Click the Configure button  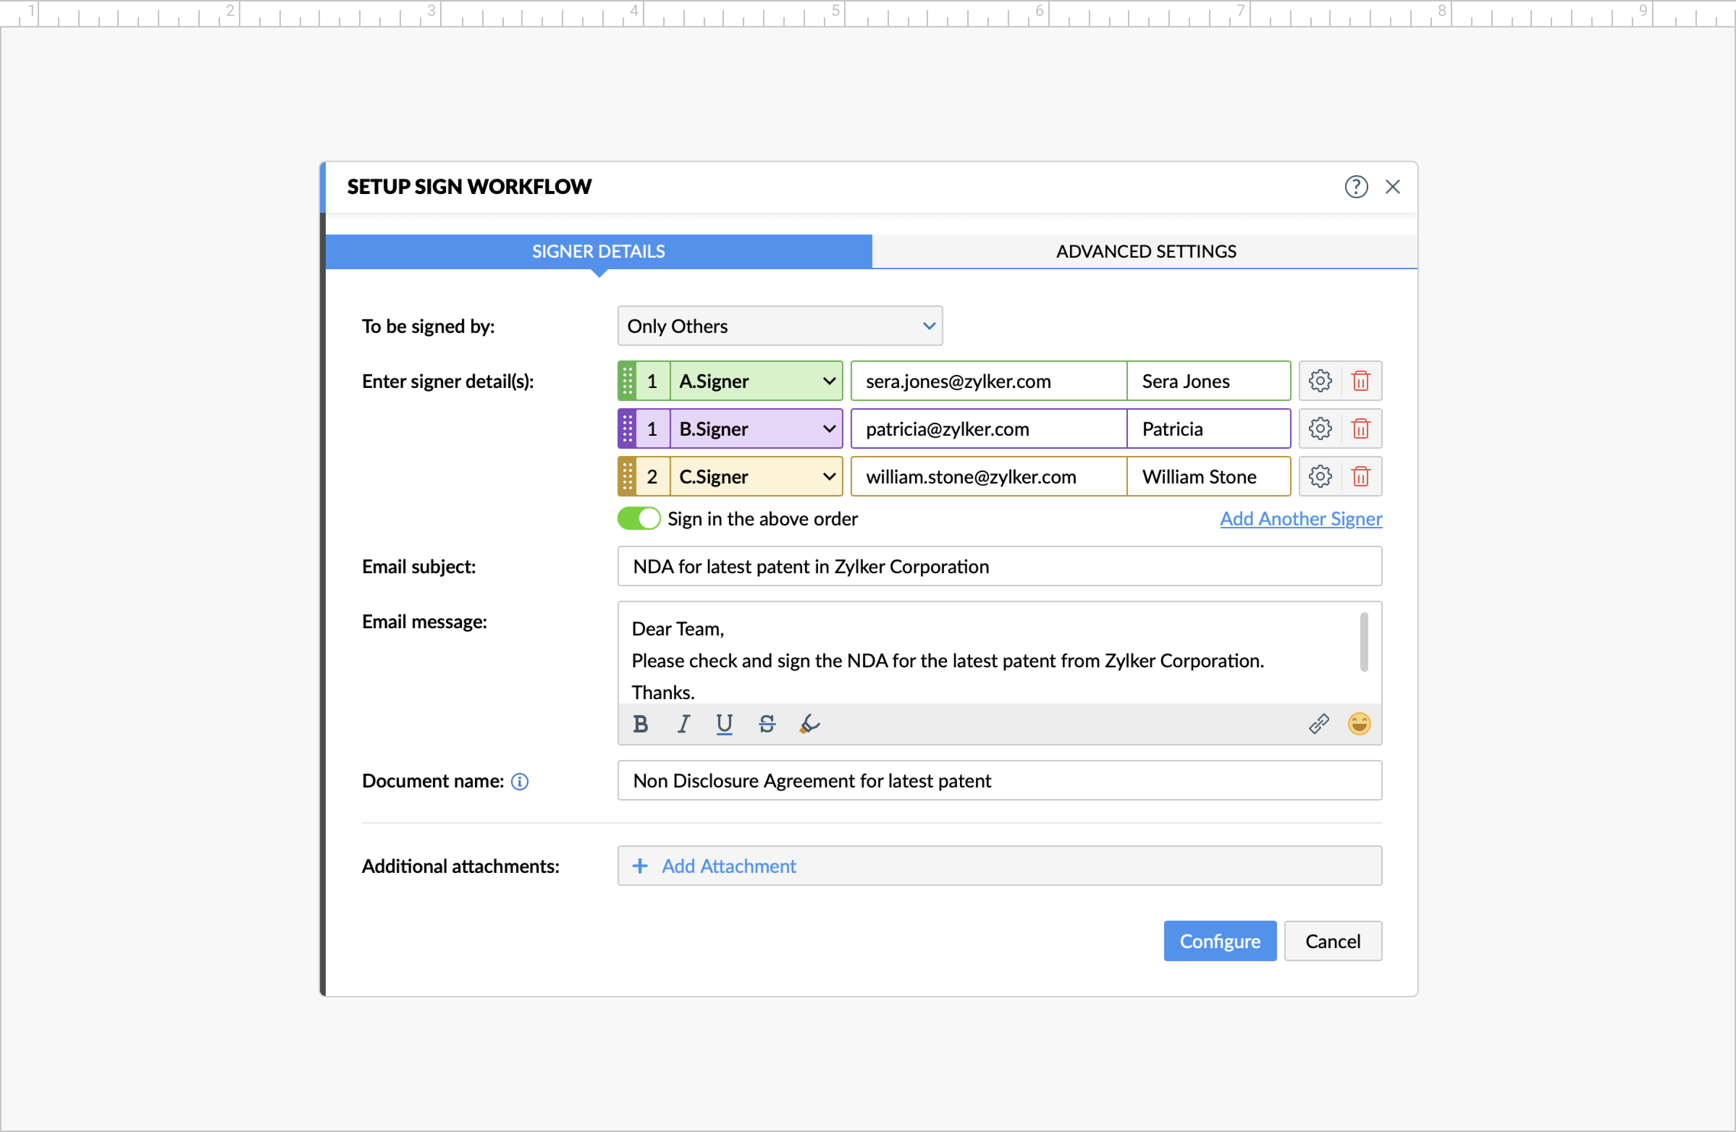(x=1220, y=940)
